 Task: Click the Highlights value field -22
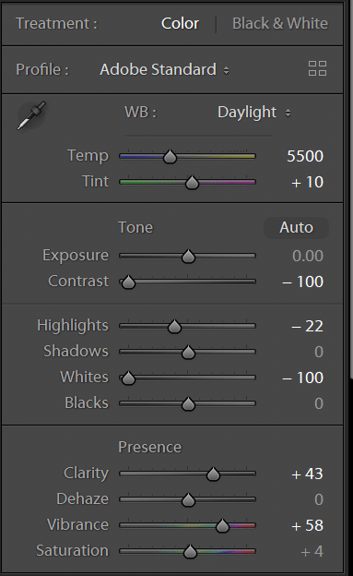[x=307, y=326]
